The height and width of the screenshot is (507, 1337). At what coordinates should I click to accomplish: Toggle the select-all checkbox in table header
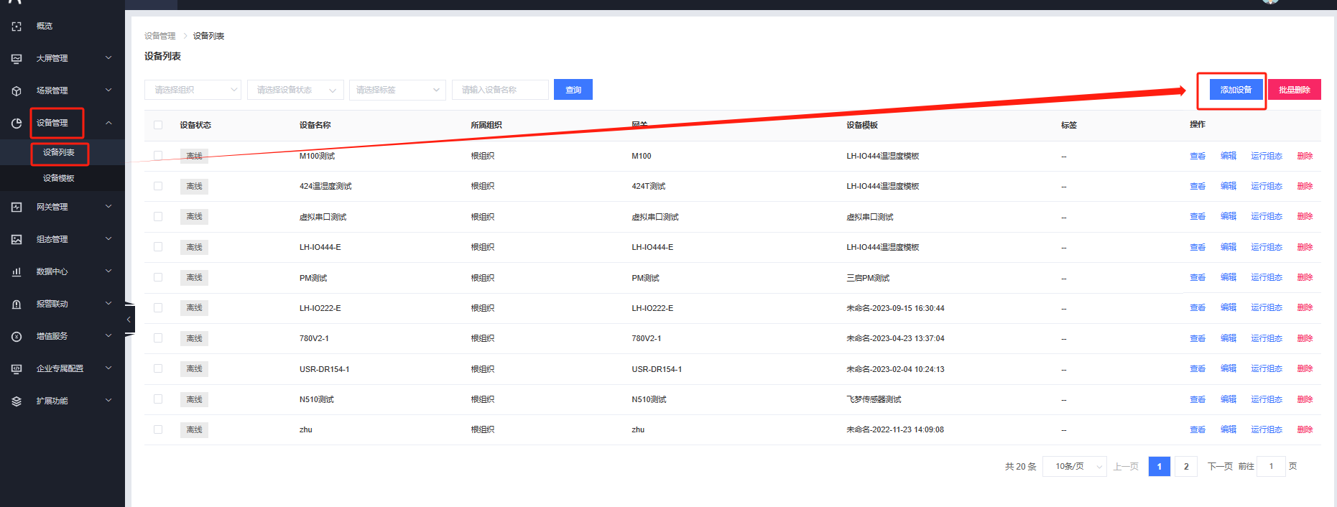[x=158, y=125]
